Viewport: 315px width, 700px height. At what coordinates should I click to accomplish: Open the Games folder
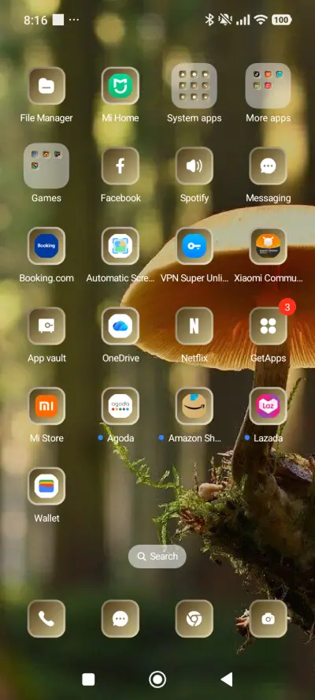(46, 166)
